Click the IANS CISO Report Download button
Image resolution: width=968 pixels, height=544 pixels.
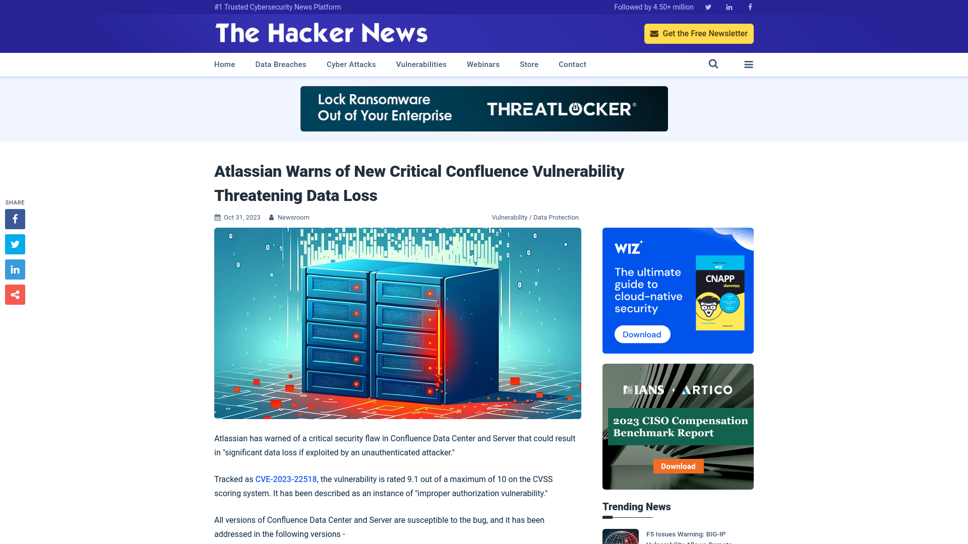[x=678, y=465]
